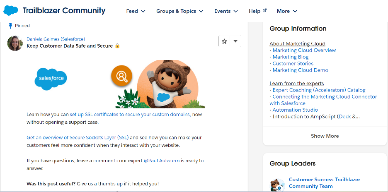Click the Group Leaders heading
Viewport: 388px width, 192px height.
coord(293,163)
